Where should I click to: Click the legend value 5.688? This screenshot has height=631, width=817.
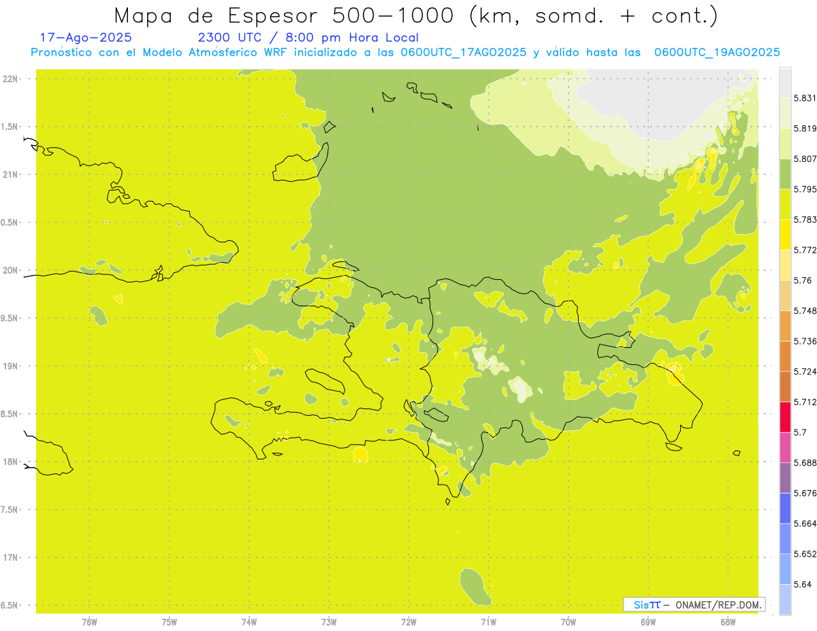coord(805,462)
